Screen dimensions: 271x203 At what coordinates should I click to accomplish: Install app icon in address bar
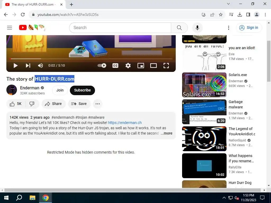204,15
